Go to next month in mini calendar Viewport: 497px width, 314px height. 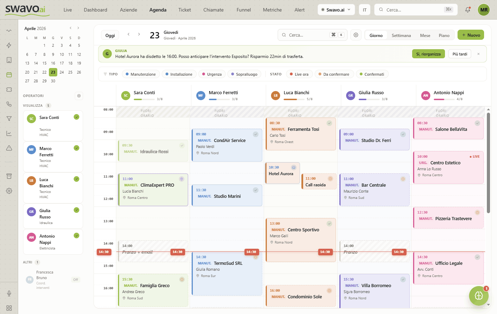pyautogui.click(x=78, y=28)
